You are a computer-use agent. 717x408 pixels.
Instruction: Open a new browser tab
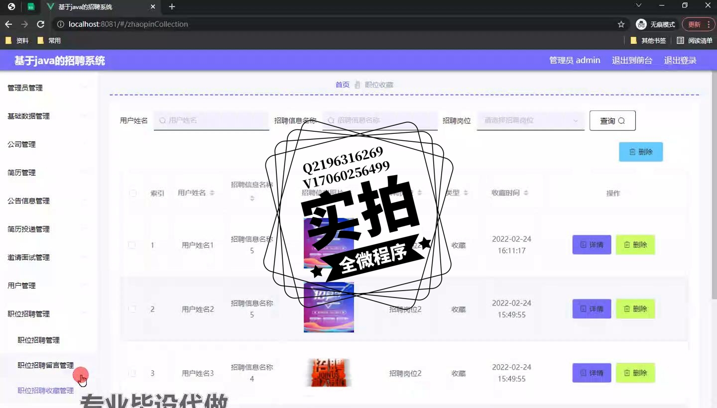click(x=172, y=6)
